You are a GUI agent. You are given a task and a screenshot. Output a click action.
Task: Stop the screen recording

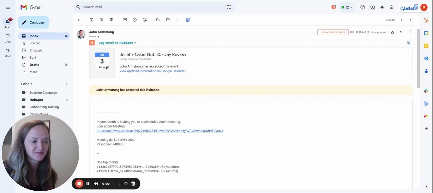point(79,184)
